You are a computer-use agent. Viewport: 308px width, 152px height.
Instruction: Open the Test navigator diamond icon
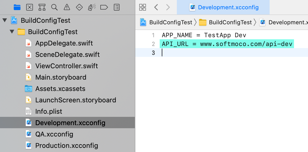(79, 7)
